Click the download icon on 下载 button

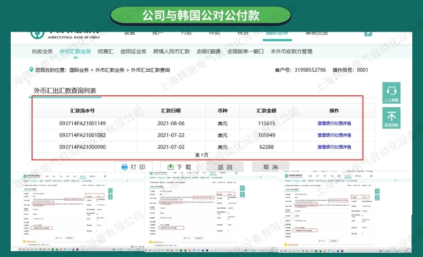pos(170,167)
